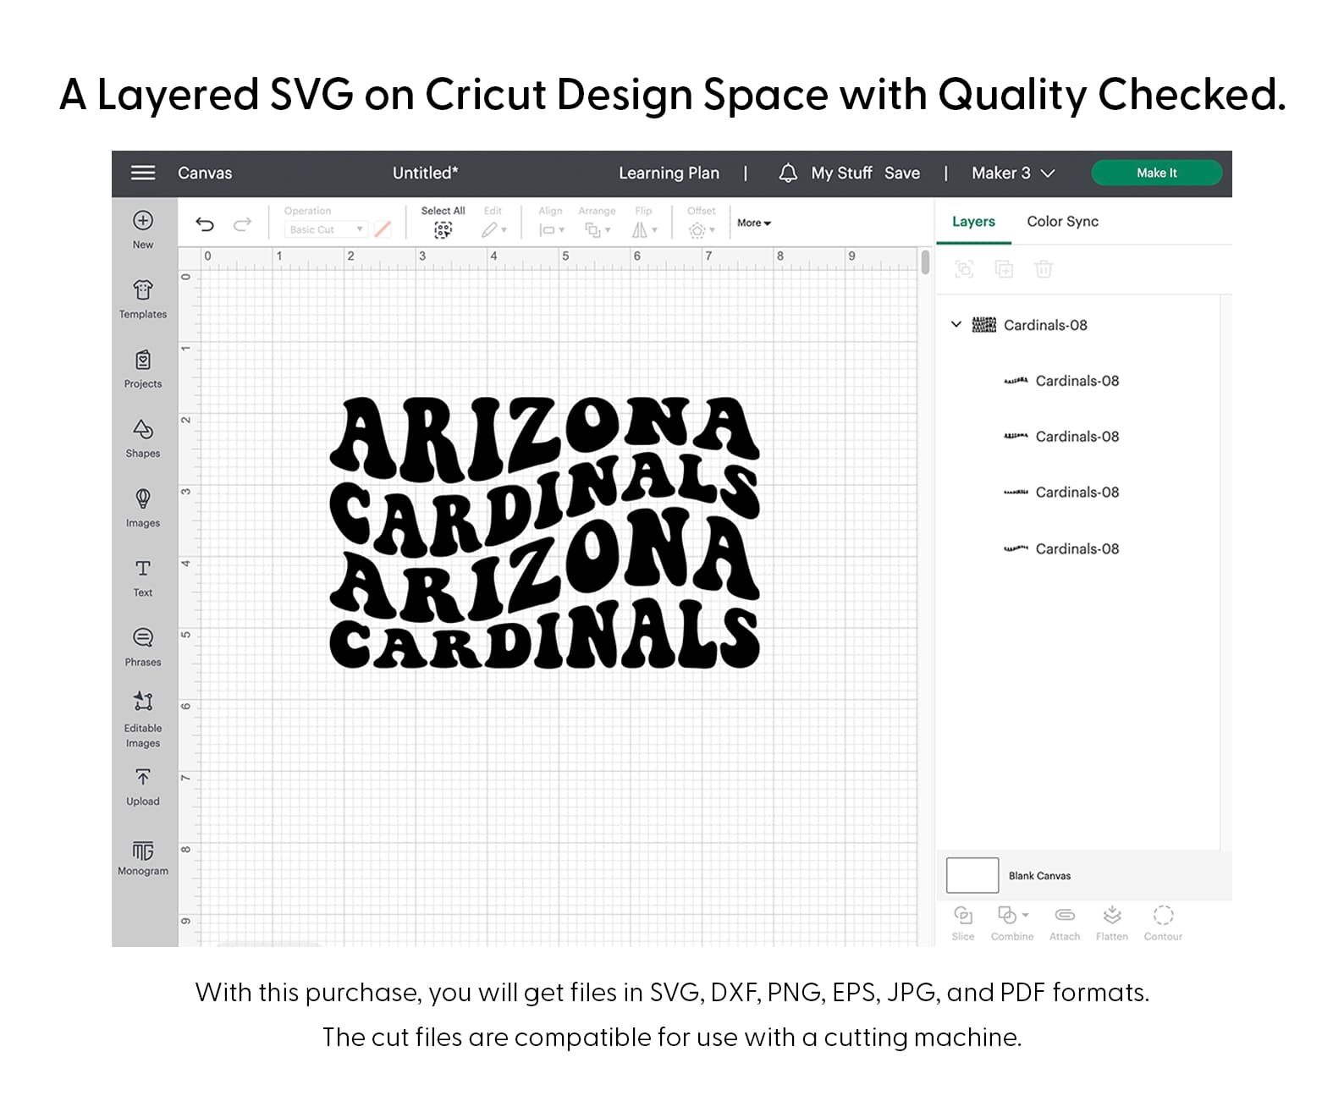The width and height of the screenshot is (1344, 1107).
Task: Expand the More toolbar menu
Action: coord(754,223)
